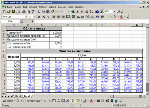Apply currency style icon

pyautogui.click(x=73, y=17)
